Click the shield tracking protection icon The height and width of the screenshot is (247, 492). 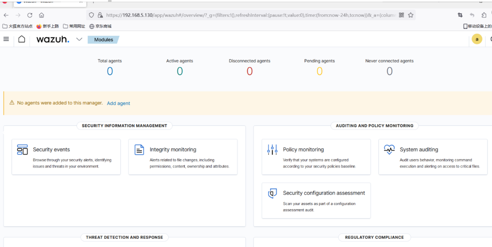tap(91, 15)
